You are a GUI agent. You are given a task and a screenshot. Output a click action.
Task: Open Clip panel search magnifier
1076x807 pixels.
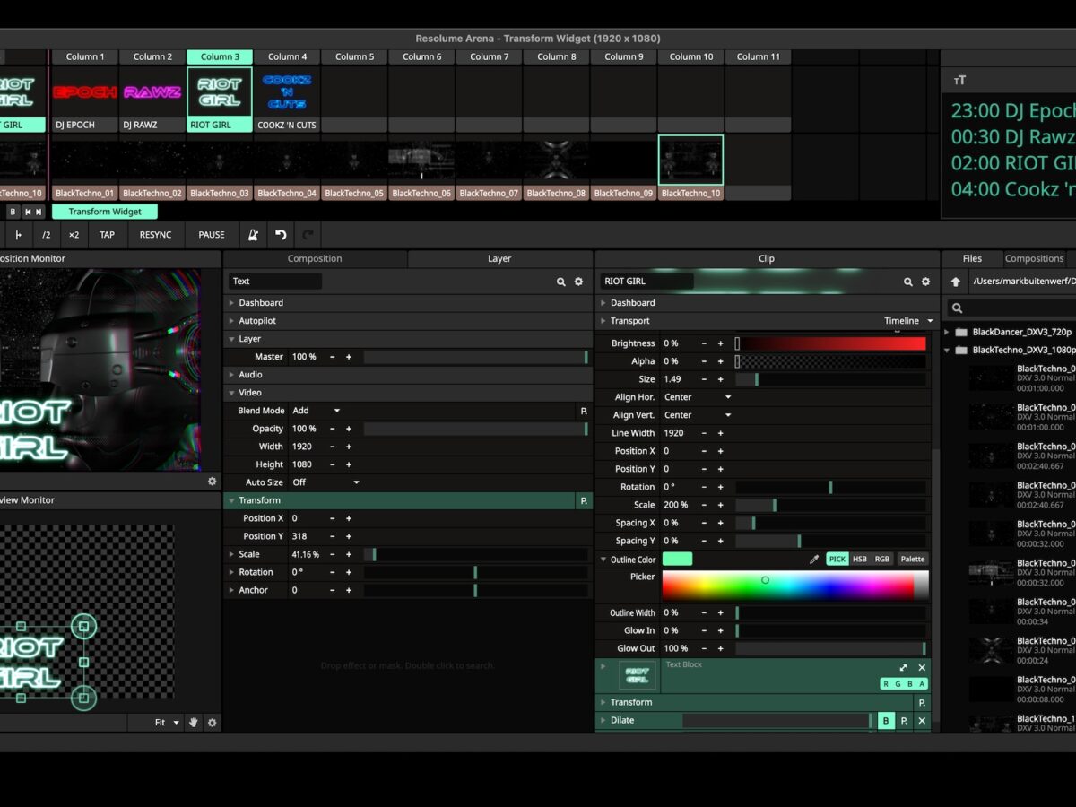[908, 282]
